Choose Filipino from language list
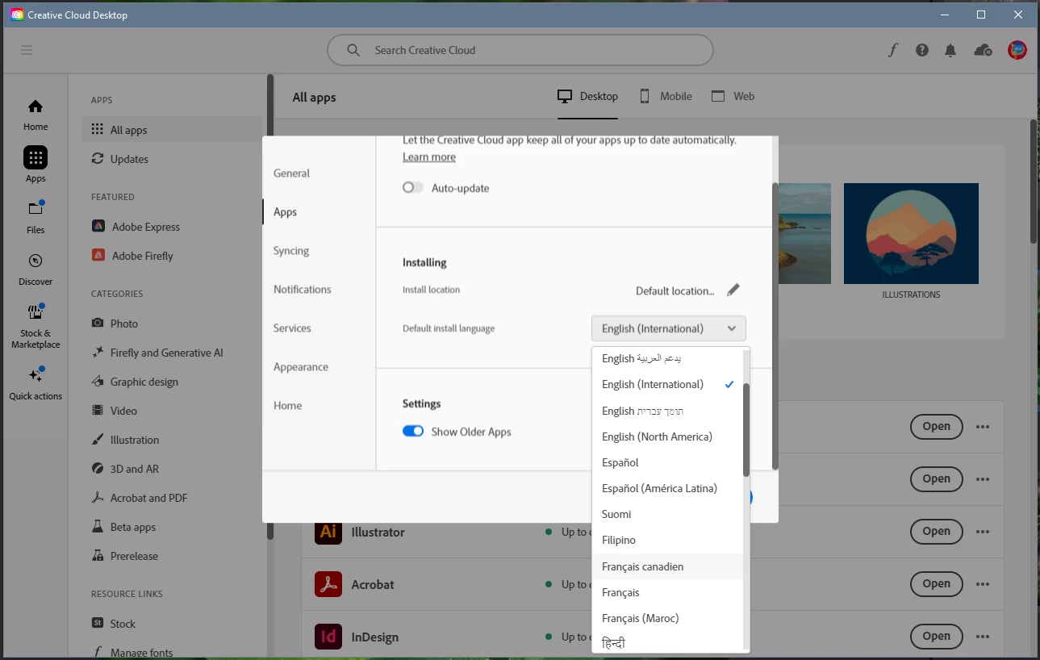 [667, 540]
